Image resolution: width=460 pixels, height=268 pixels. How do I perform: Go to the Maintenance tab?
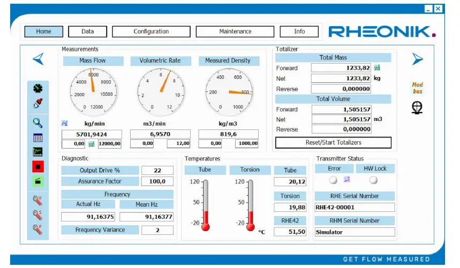tap(235, 32)
